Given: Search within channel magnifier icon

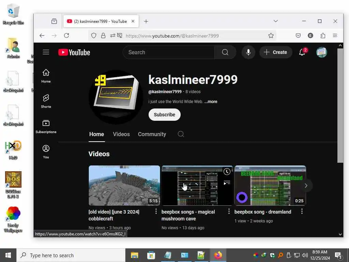Looking at the screenshot, I should [x=181, y=134].
